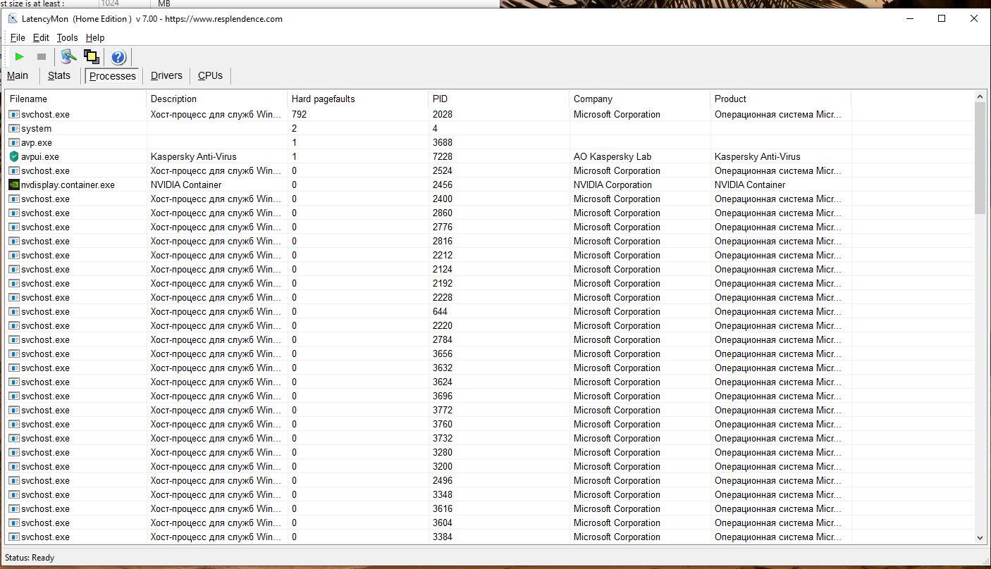Sort by the Company column header
Viewport: 991px width, 569px height.
(640, 99)
